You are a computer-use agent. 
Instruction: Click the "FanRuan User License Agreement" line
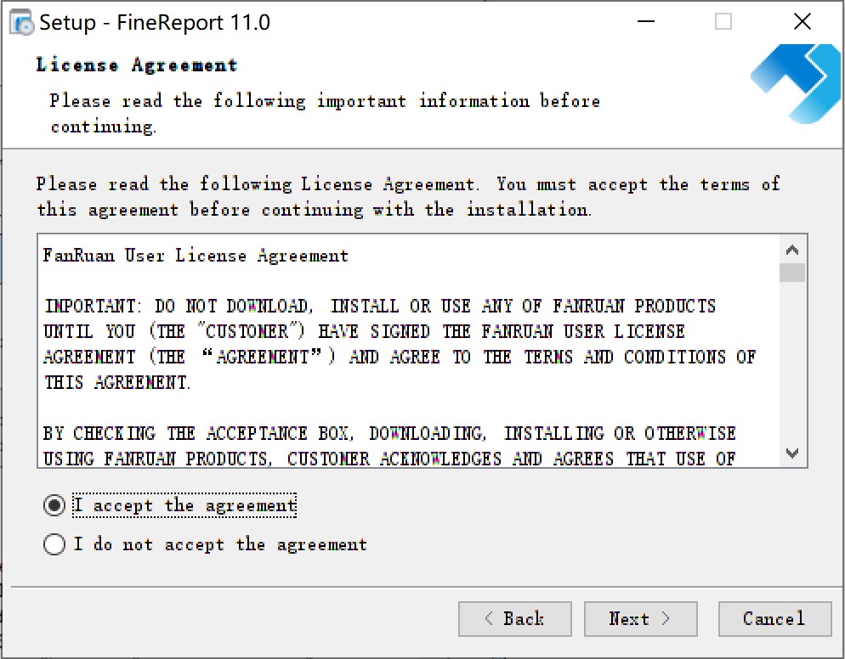tap(196, 256)
